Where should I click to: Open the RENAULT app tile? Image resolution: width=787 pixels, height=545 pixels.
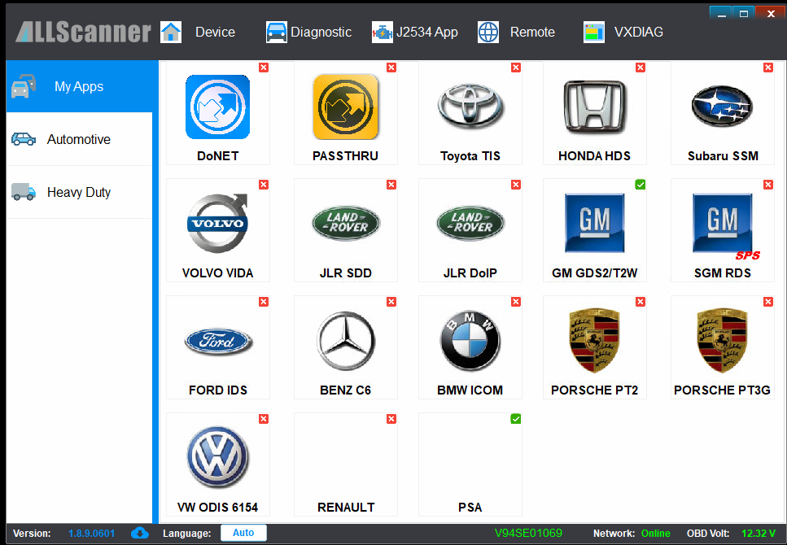(x=346, y=464)
